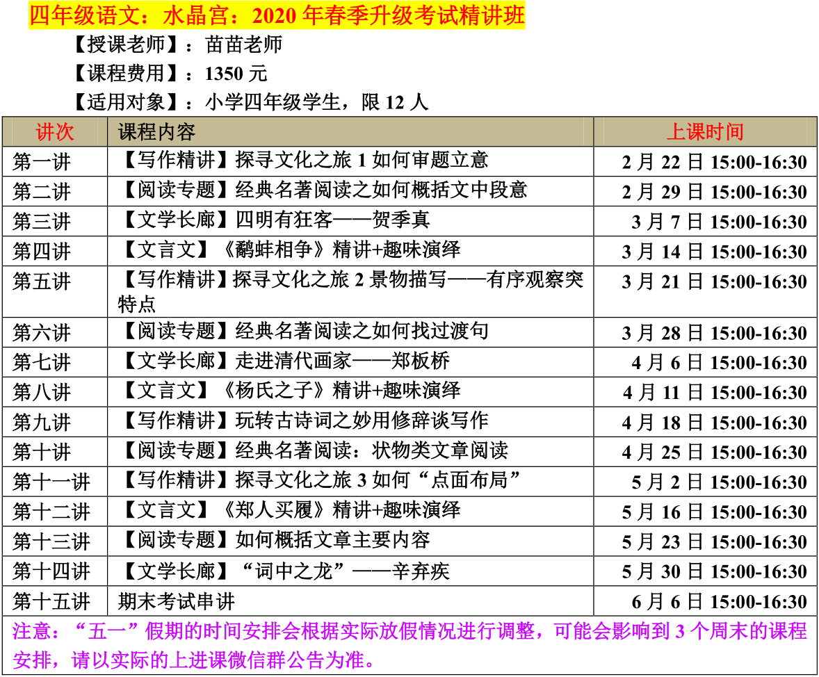Click the 《杨氏之子》 lesson content cell

point(289,391)
